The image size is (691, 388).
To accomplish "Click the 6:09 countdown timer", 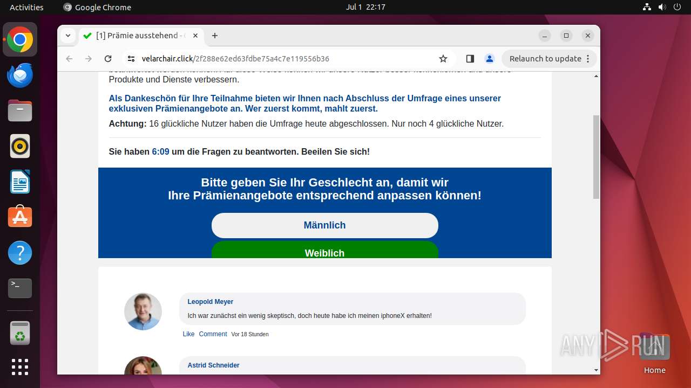I will click(x=160, y=152).
